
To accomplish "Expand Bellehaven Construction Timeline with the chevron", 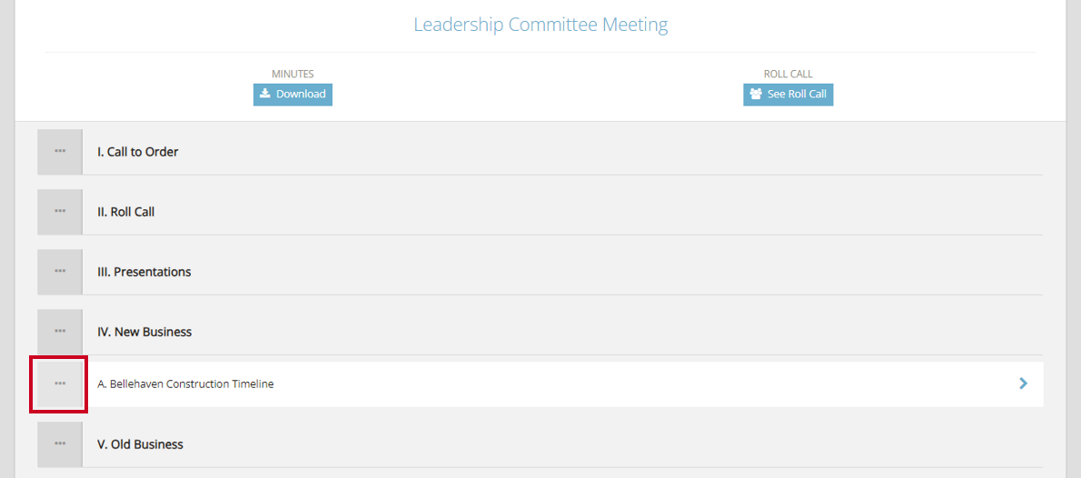I will coord(1023,383).
